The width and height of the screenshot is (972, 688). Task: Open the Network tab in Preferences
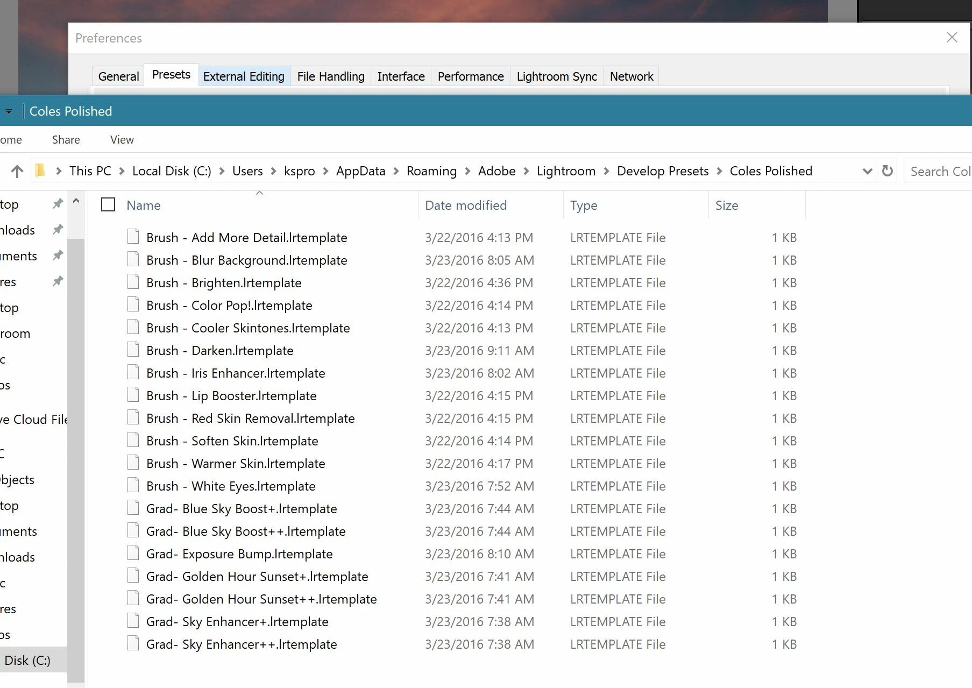click(632, 76)
